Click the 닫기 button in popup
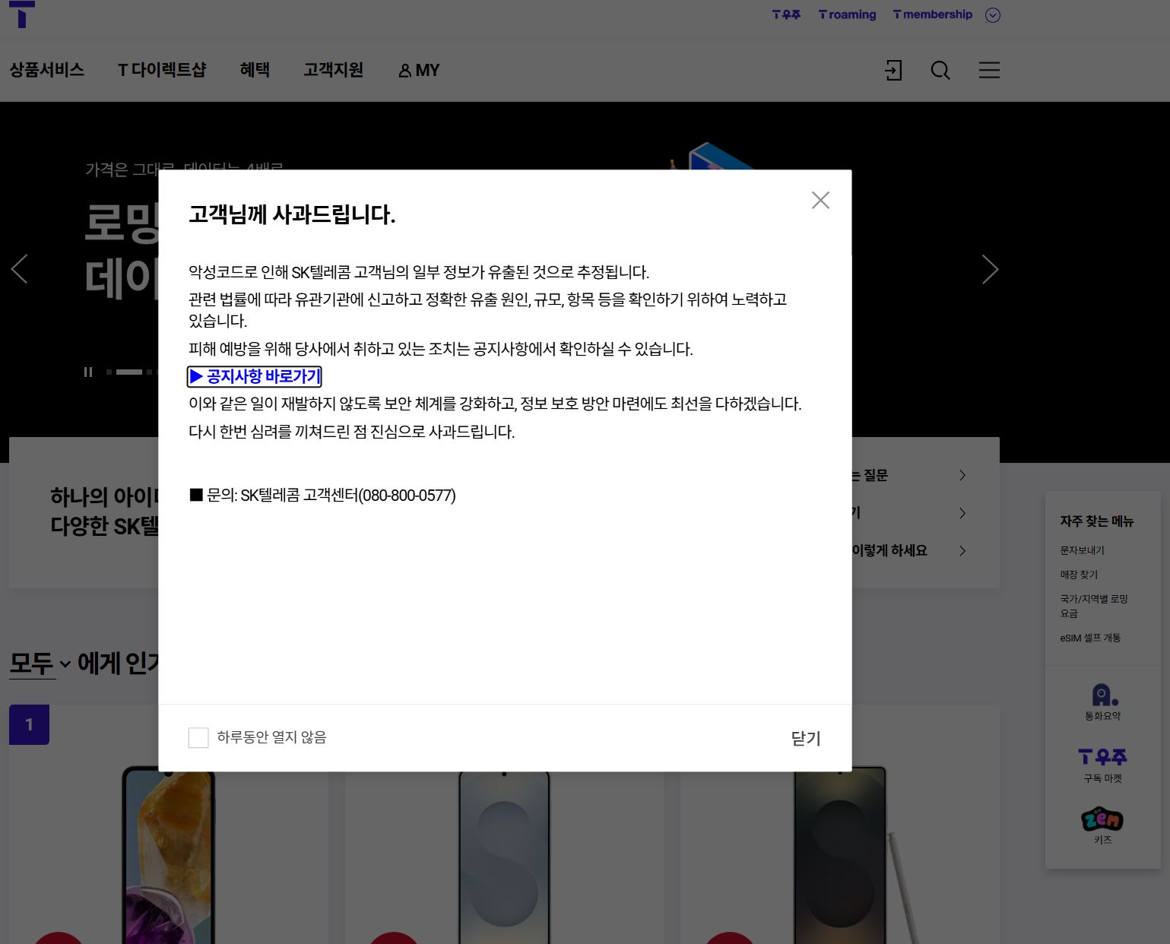Viewport: 1170px width, 944px height. point(806,738)
